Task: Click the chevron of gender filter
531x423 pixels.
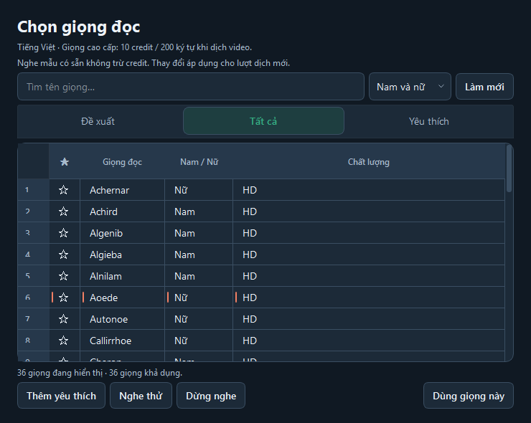Action: click(441, 86)
